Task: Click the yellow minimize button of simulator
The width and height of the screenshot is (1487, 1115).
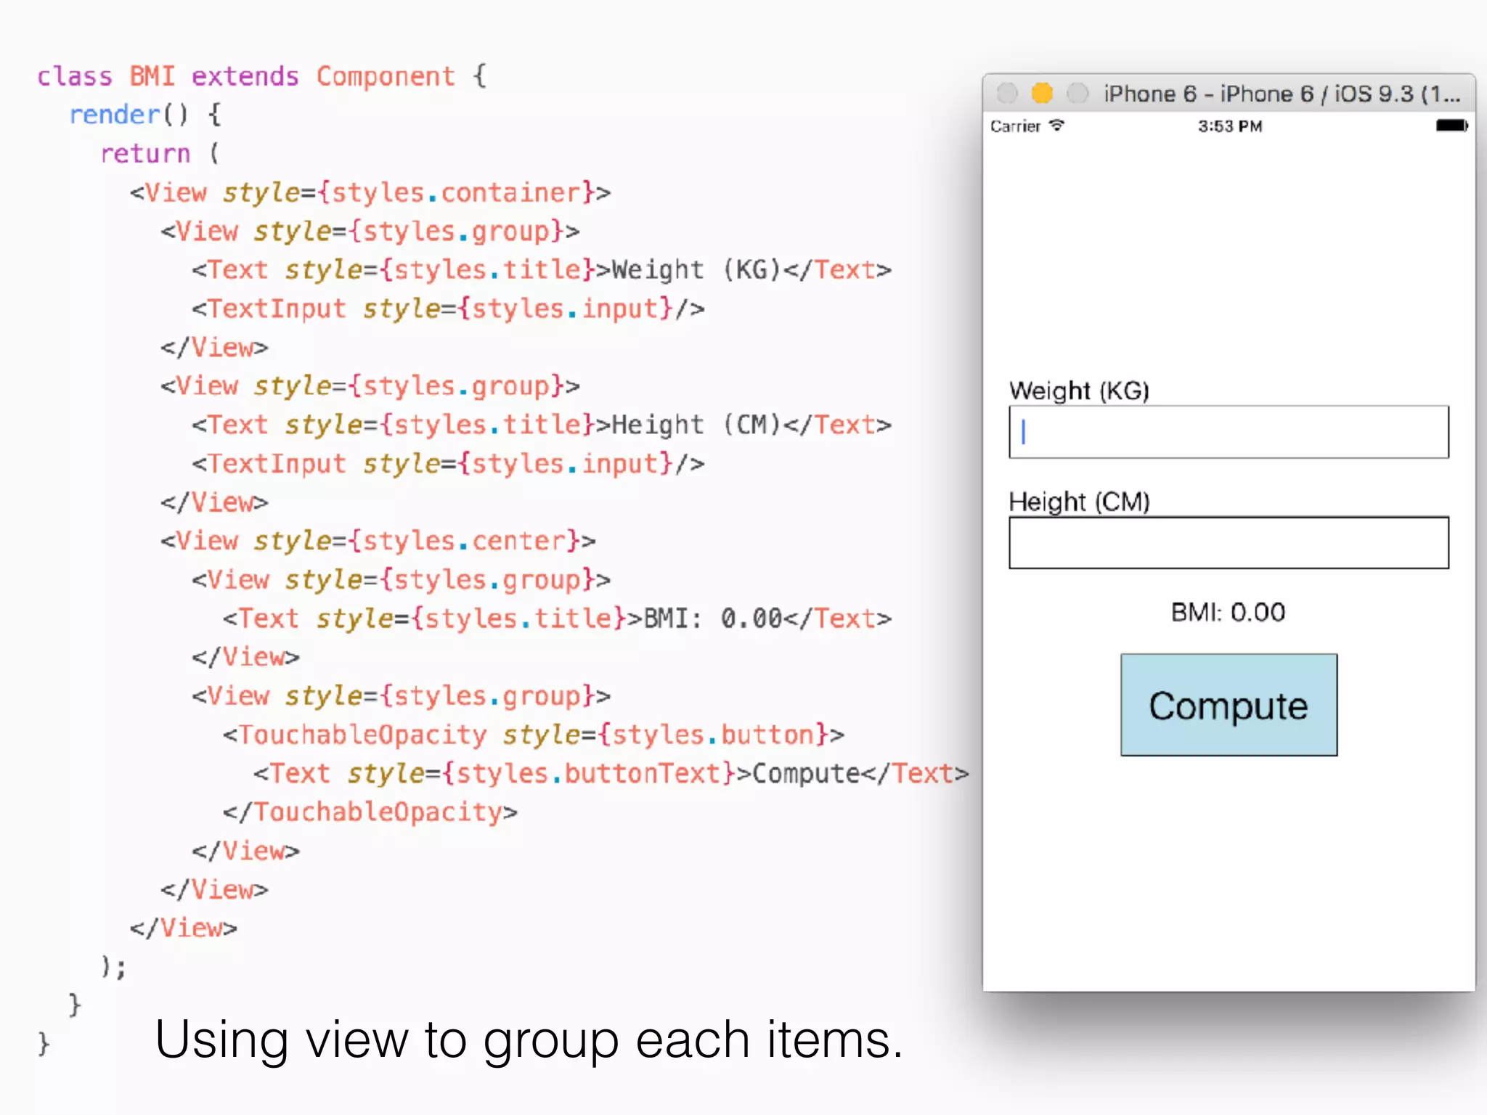Action: point(1042,93)
